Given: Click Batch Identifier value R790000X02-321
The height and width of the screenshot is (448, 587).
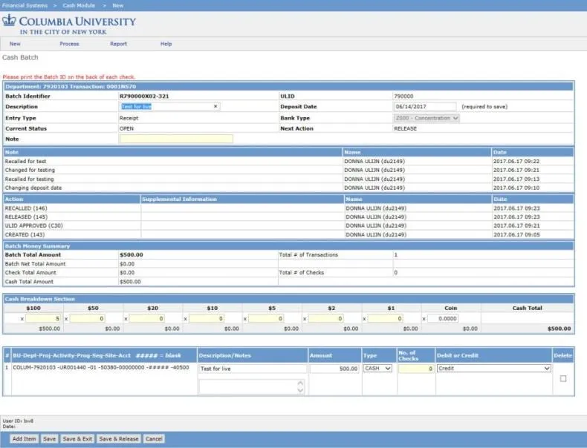Looking at the screenshot, I should [x=144, y=96].
